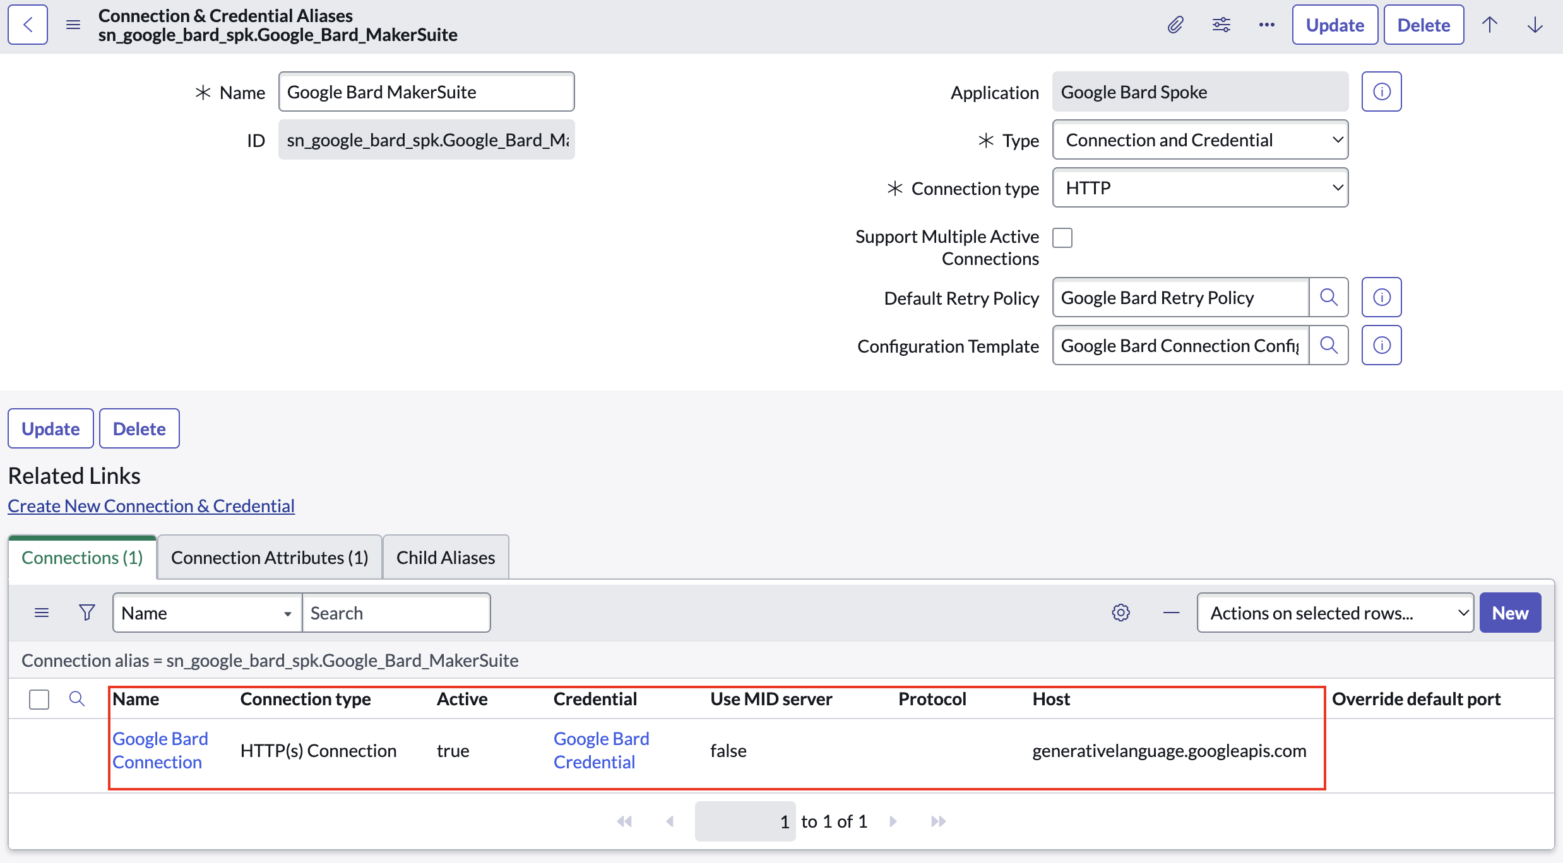The image size is (1563, 863).
Task: Click the Connection alias filter breadcrumb
Action: (270, 660)
